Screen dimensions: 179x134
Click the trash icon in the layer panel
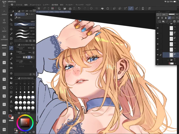tap(178, 21)
